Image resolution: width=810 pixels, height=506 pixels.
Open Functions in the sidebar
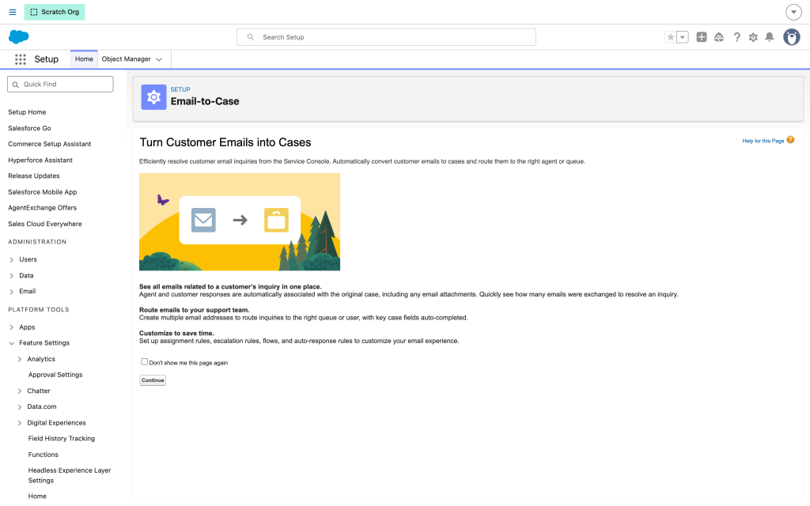click(x=44, y=455)
